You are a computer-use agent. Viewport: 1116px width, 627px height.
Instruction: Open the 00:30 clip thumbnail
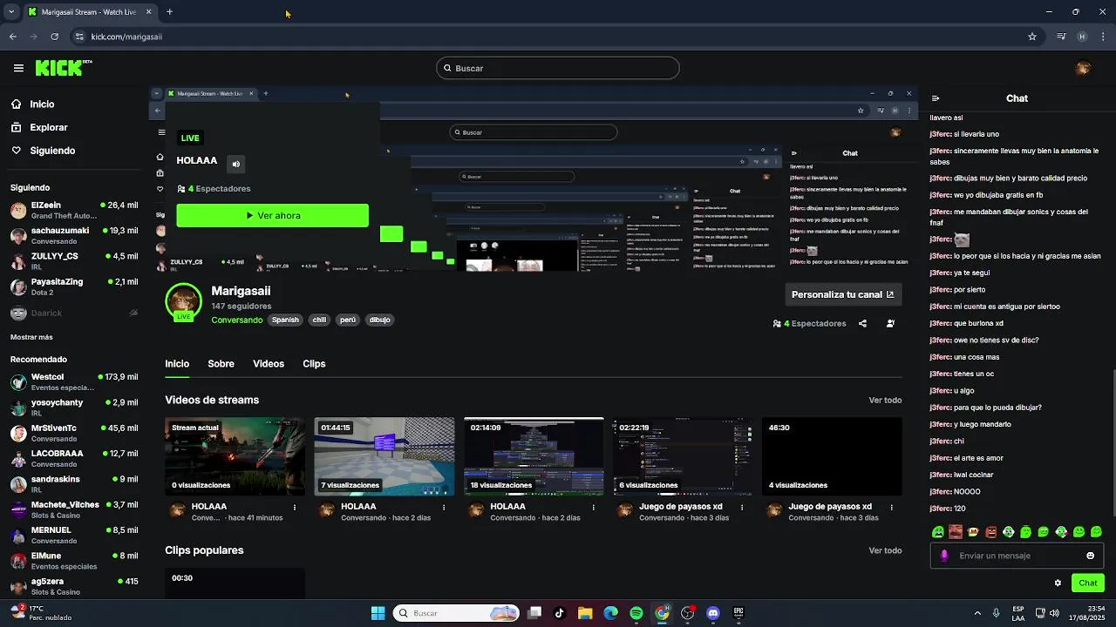pyautogui.click(x=235, y=583)
